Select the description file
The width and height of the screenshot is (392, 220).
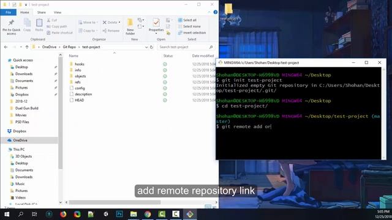[x=83, y=94]
